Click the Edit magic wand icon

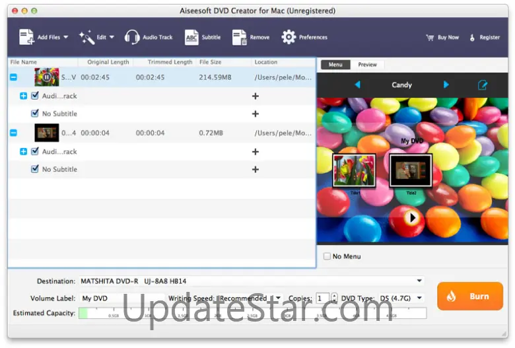[x=86, y=37]
